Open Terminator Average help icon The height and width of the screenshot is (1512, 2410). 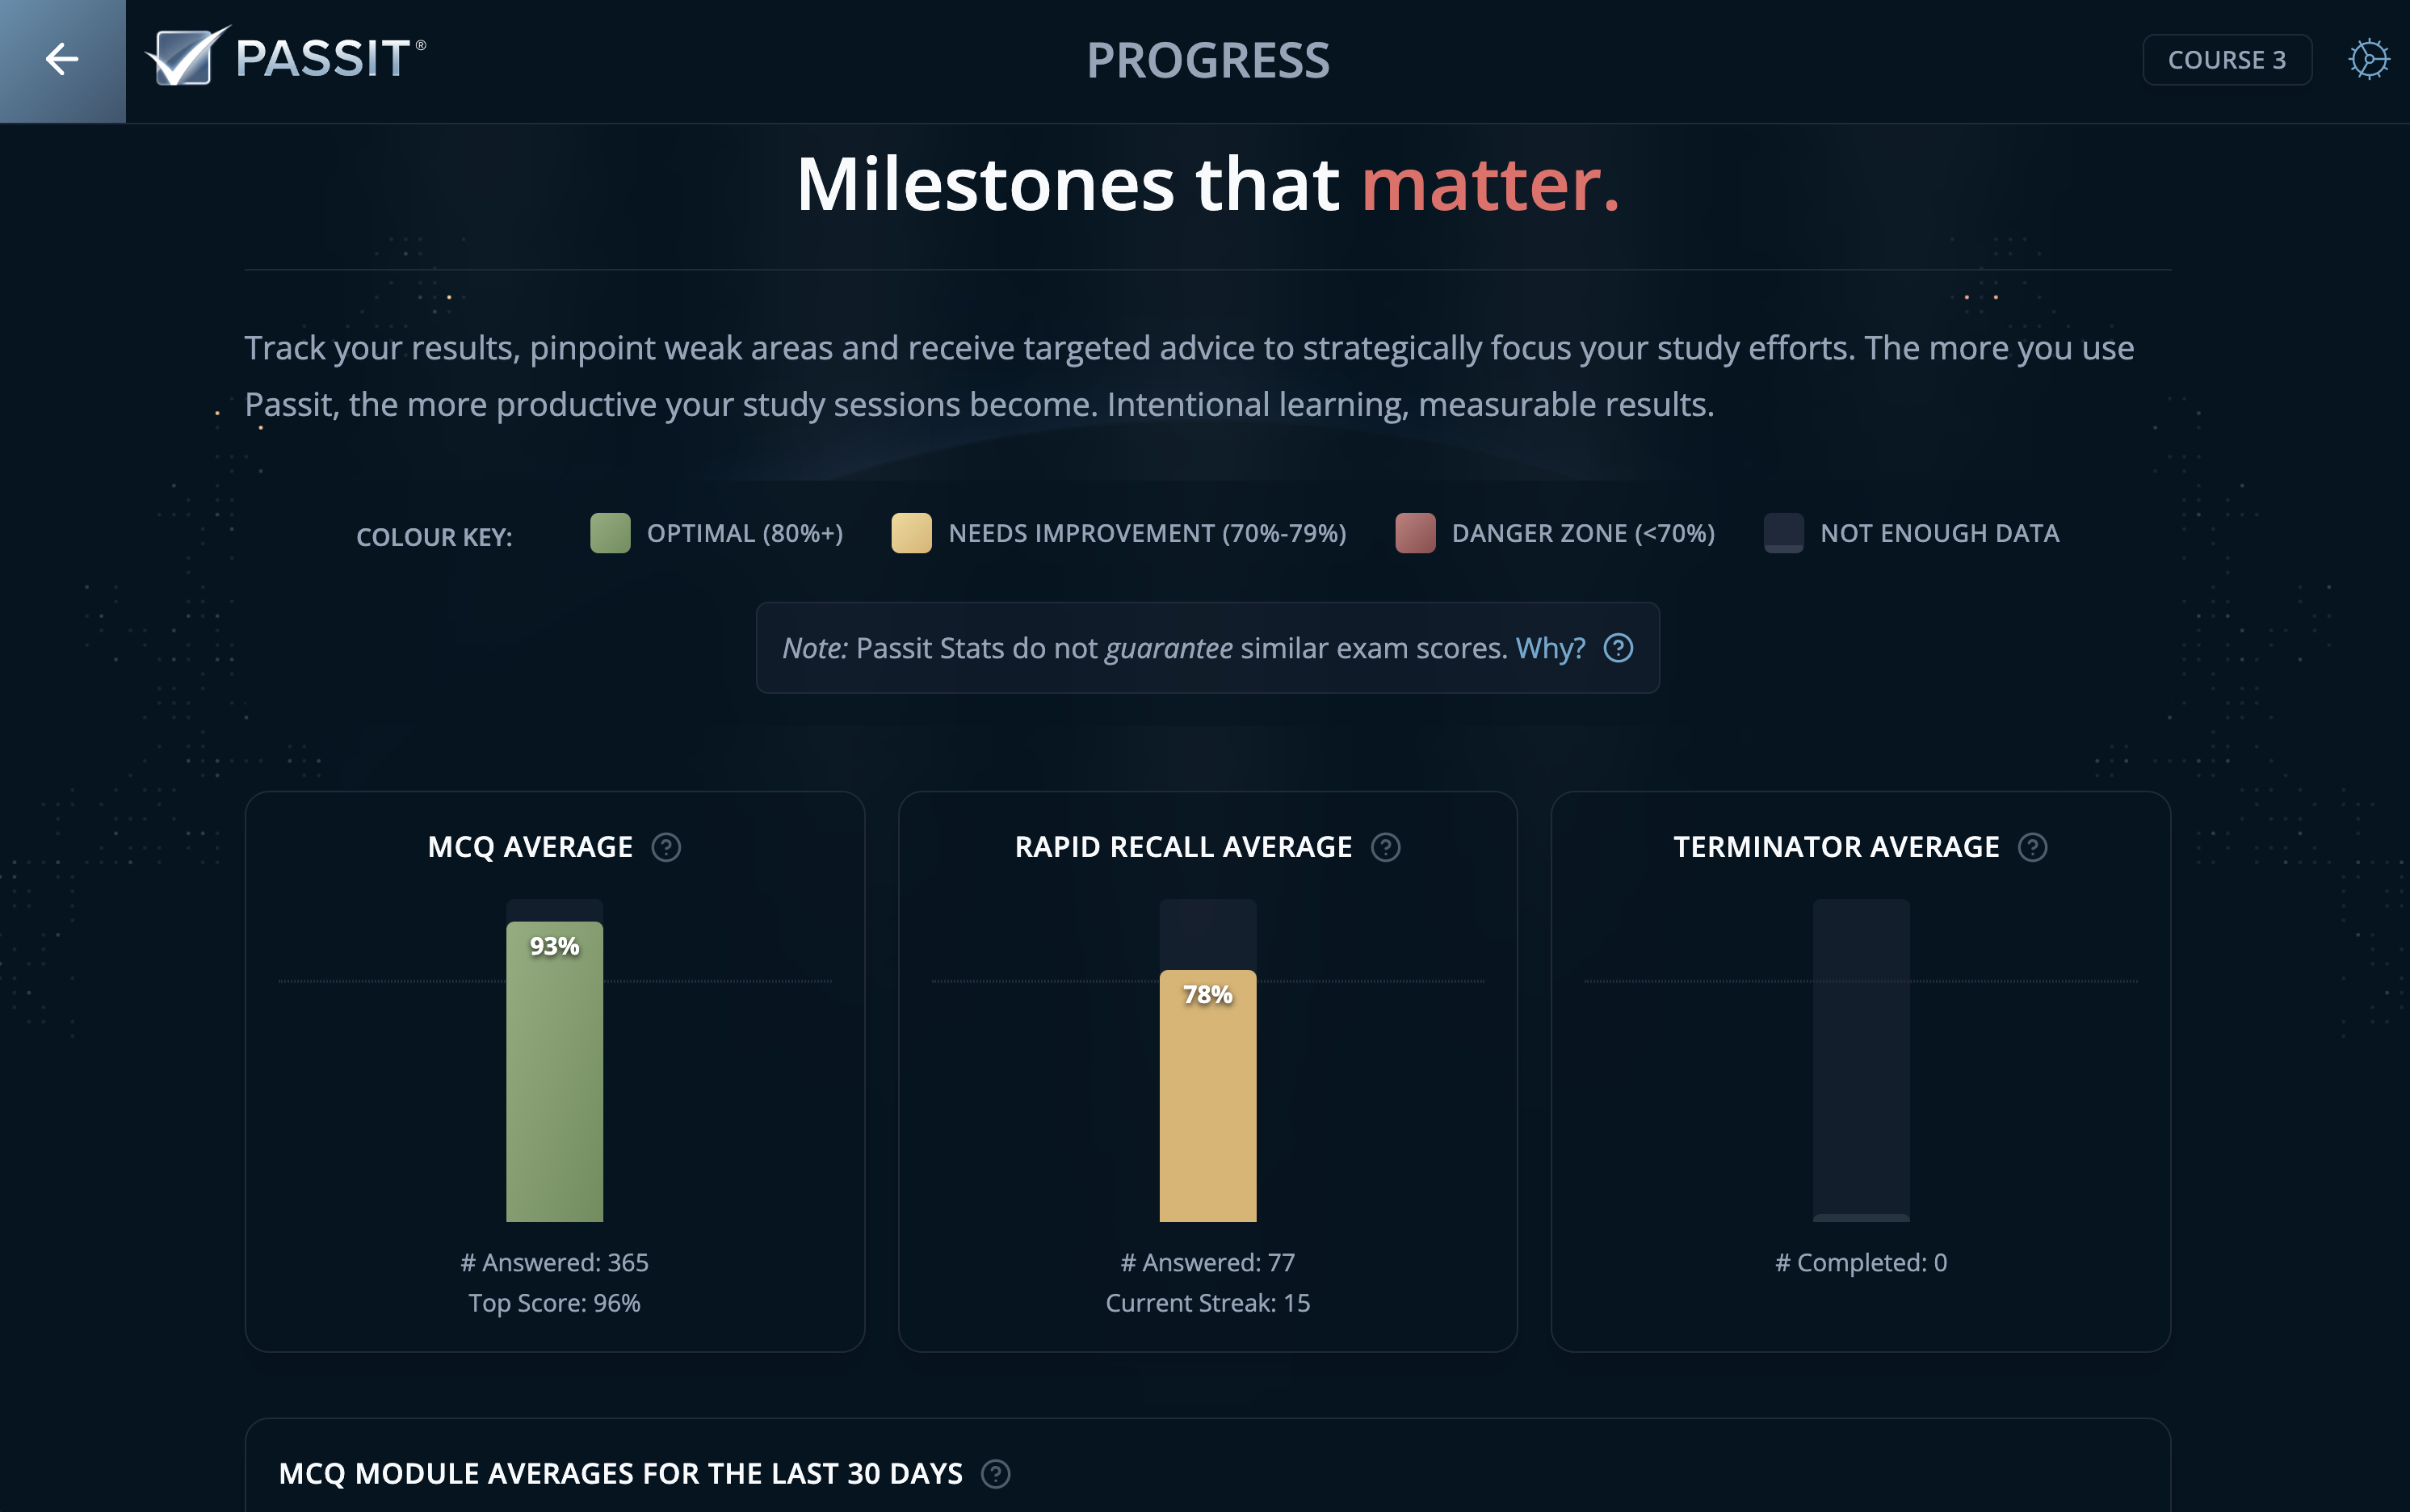point(2032,848)
